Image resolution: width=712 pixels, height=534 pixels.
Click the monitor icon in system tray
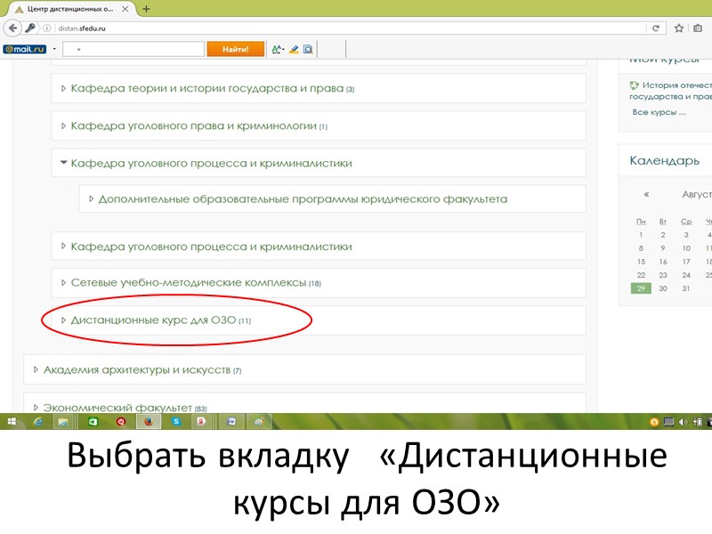(668, 422)
